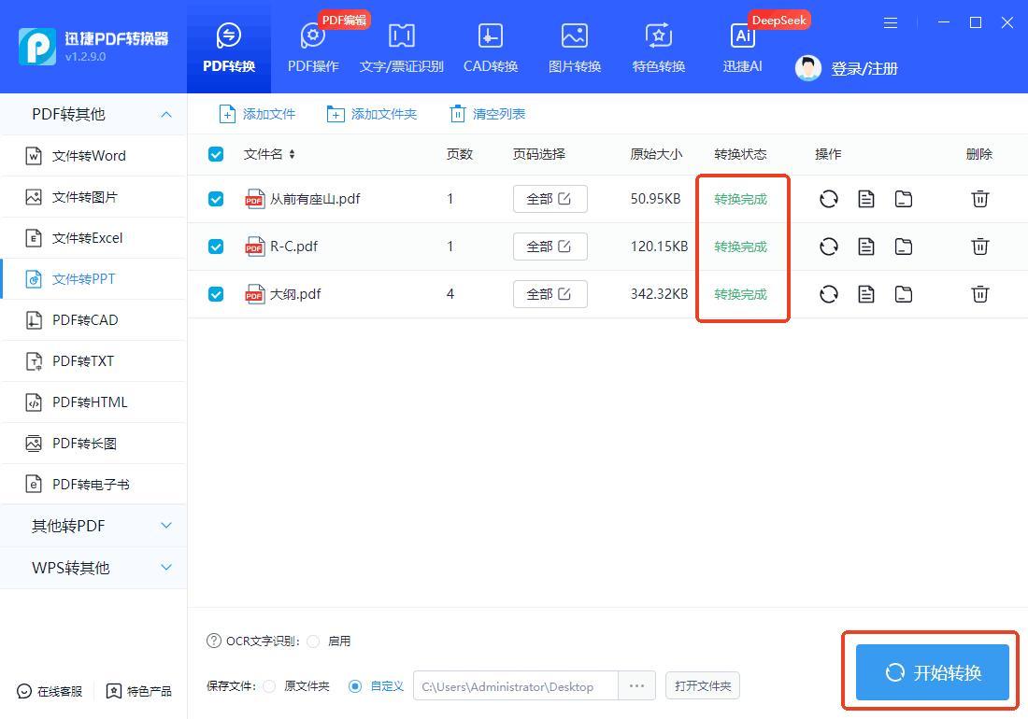Open converted file of R-C.pdf

pos(866,247)
